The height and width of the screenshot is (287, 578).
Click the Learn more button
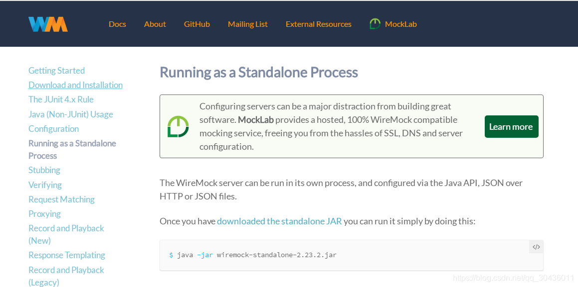[511, 127]
